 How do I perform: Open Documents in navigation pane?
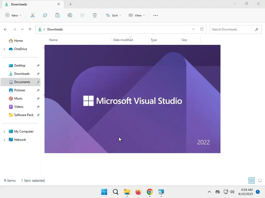click(x=22, y=82)
